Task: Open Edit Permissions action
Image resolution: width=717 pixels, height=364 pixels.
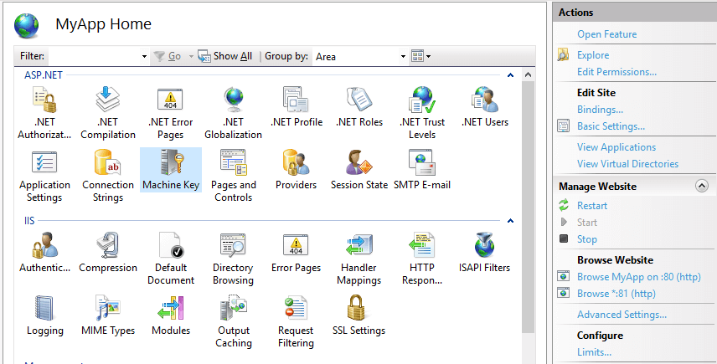Action: coord(616,72)
